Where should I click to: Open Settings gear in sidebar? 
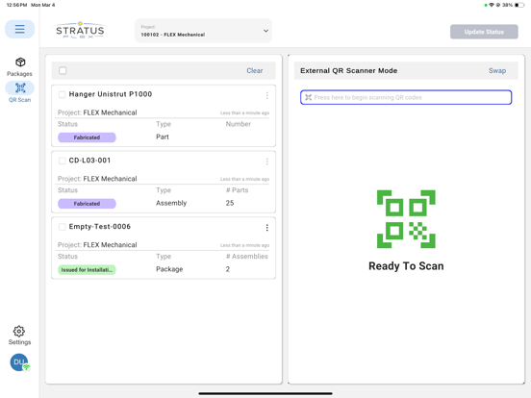19,336
